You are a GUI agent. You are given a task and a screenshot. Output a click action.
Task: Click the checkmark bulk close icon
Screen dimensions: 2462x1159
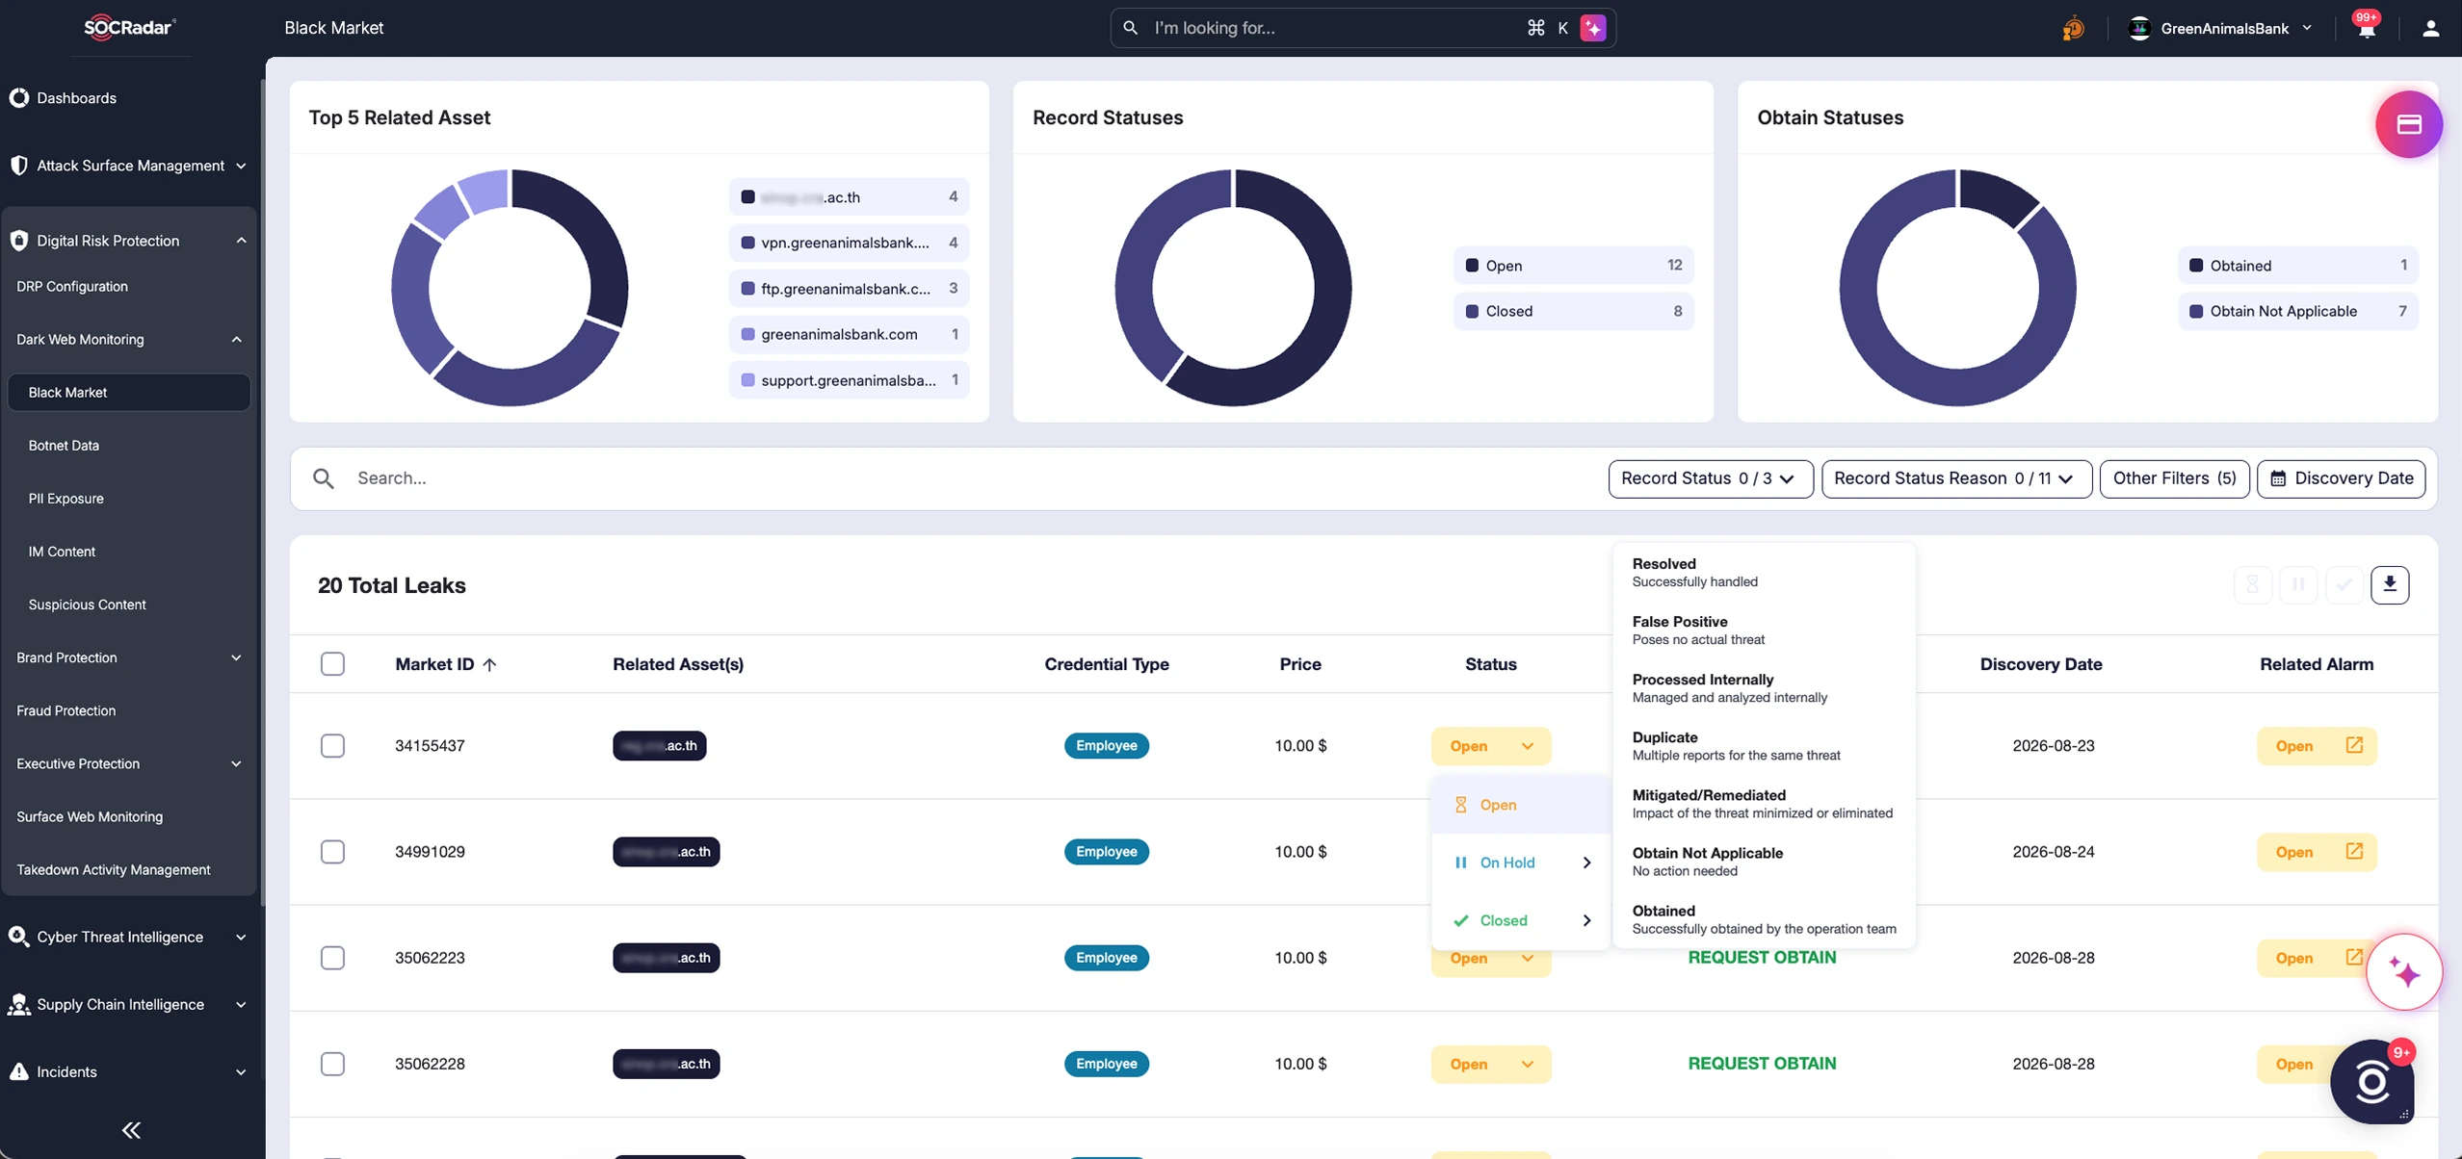tap(2344, 584)
